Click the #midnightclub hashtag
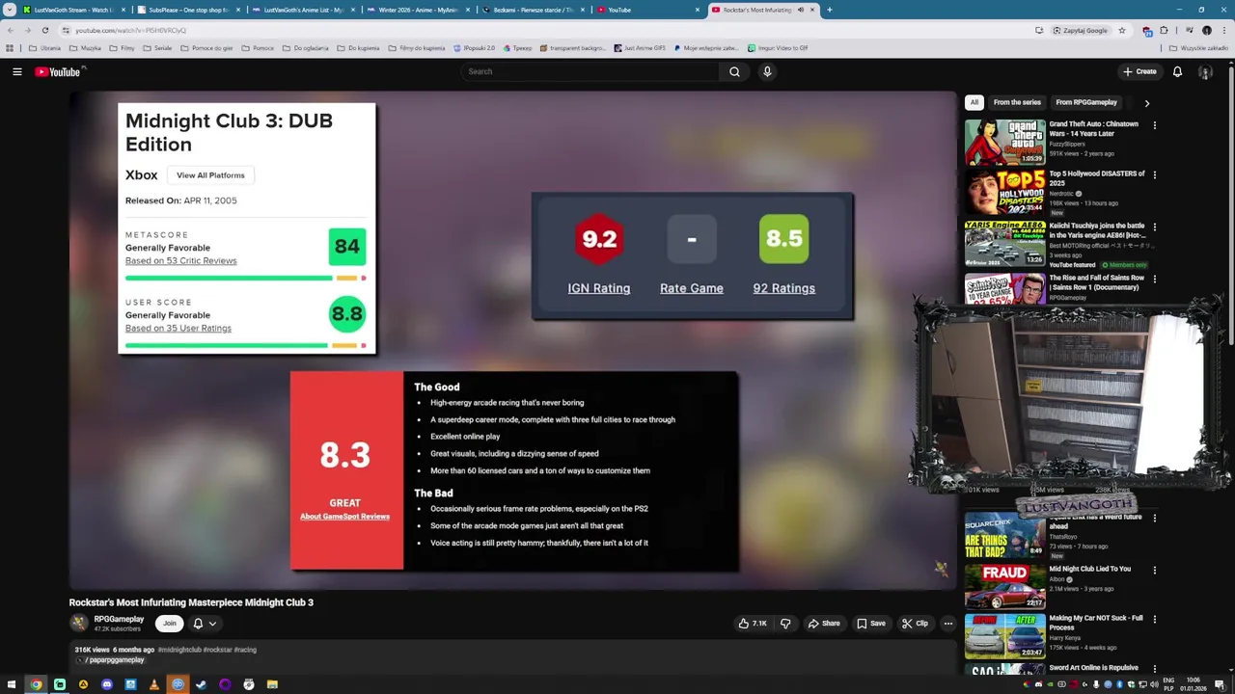 point(179,650)
